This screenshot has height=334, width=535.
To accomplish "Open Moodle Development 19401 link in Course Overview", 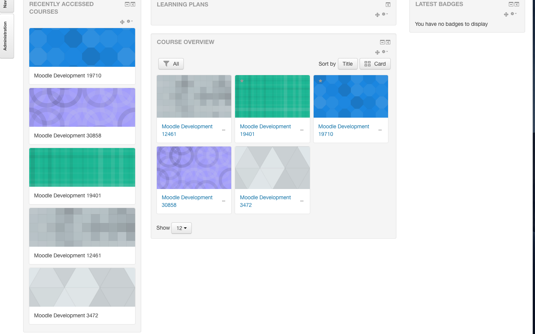I will click(x=265, y=130).
